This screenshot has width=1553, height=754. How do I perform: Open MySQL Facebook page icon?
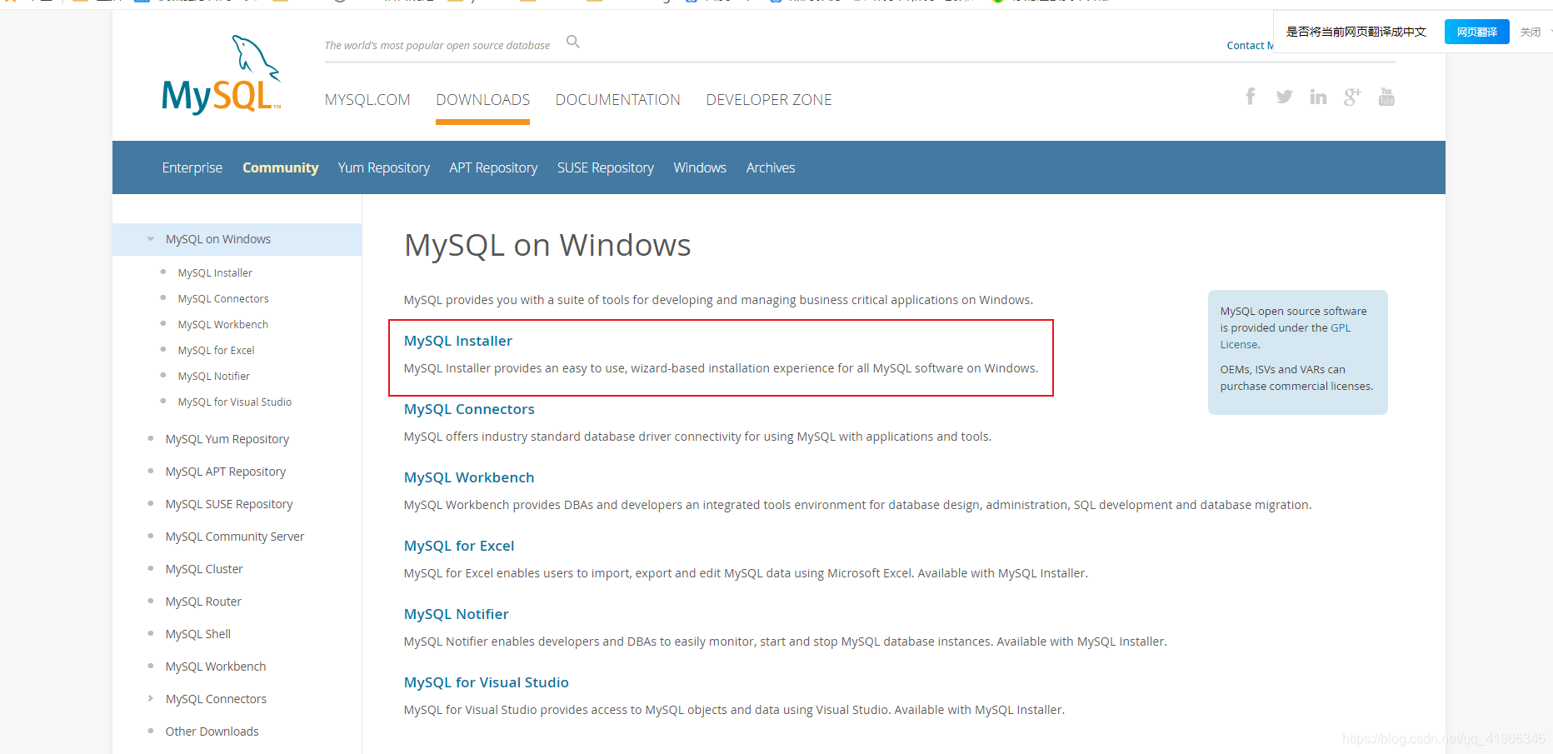[x=1251, y=97]
